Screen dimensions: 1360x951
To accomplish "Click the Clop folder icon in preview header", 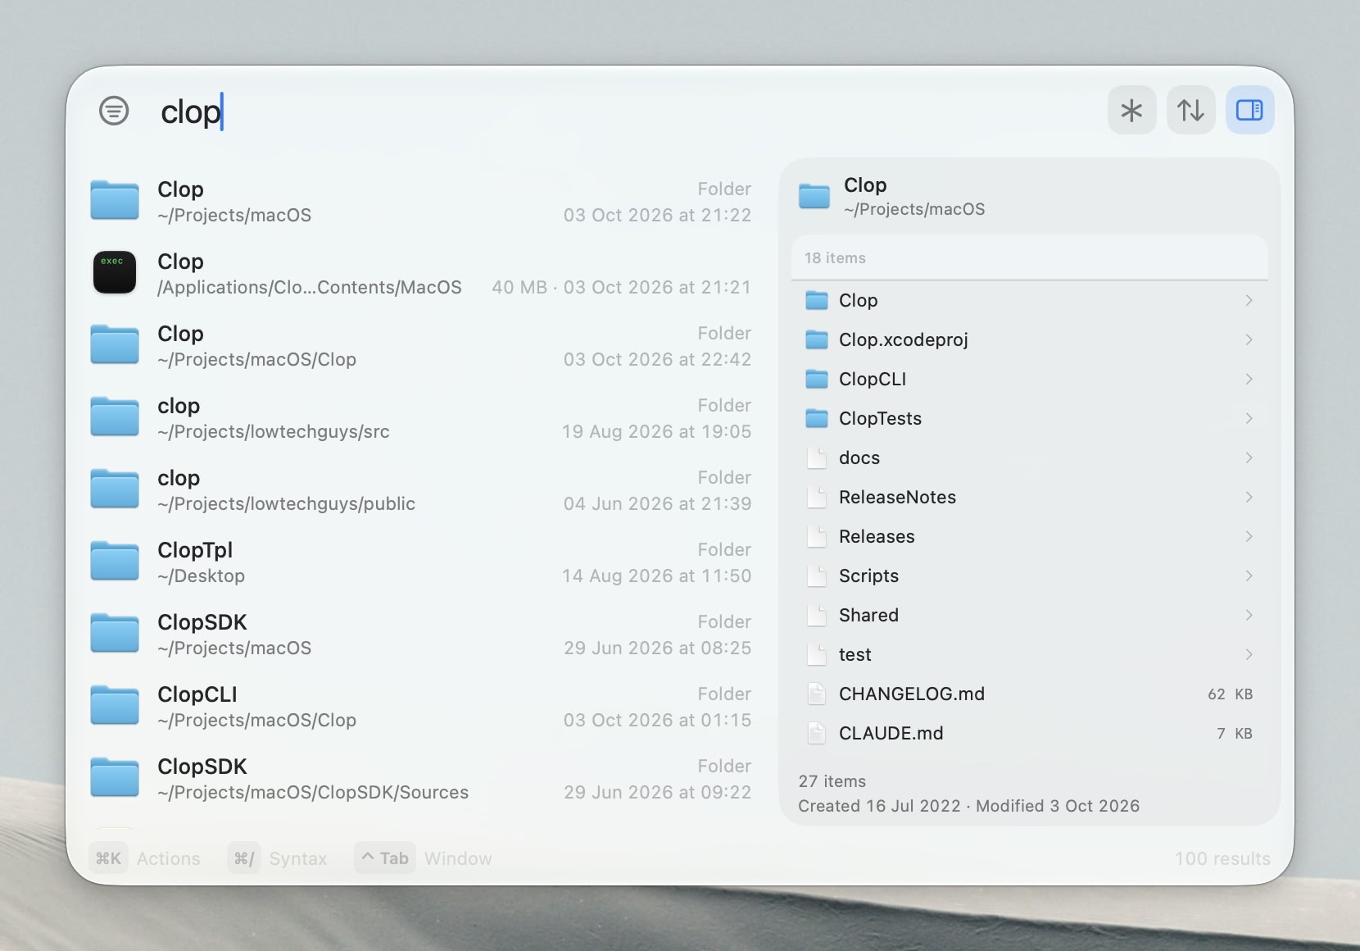I will coord(814,197).
